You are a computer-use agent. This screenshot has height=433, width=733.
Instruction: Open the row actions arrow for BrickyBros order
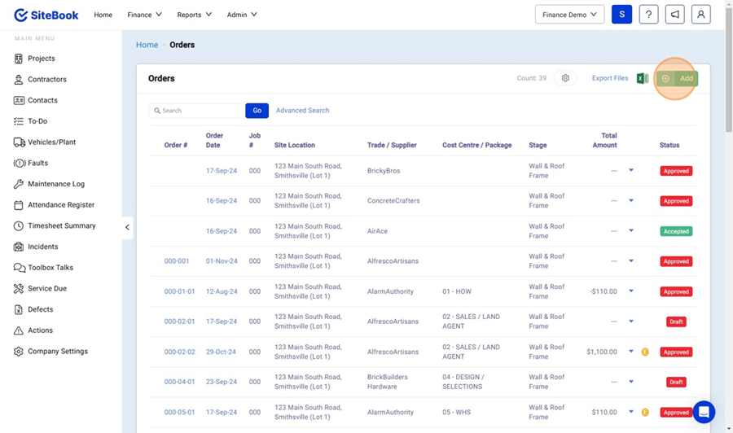tap(631, 171)
